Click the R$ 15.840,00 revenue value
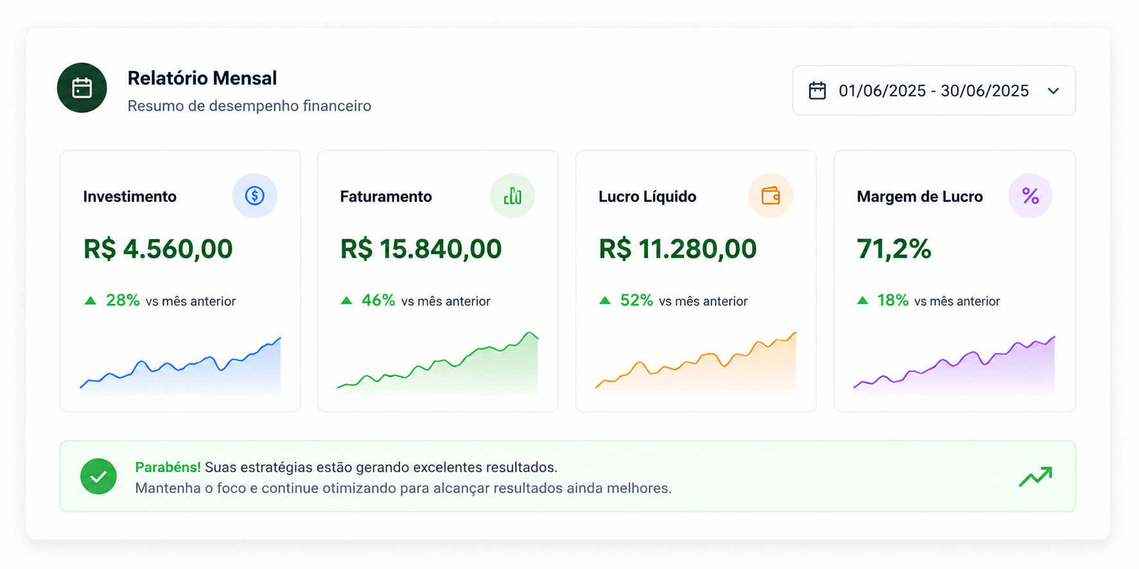1139x569 pixels. [421, 249]
